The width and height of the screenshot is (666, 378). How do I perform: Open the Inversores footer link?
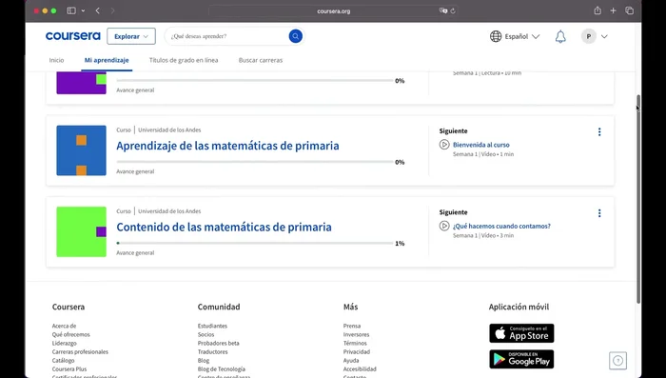coord(357,334)
